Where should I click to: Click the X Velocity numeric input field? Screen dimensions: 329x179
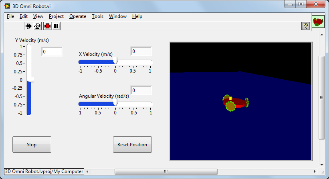pyautogui.click(x=141, y=51)
